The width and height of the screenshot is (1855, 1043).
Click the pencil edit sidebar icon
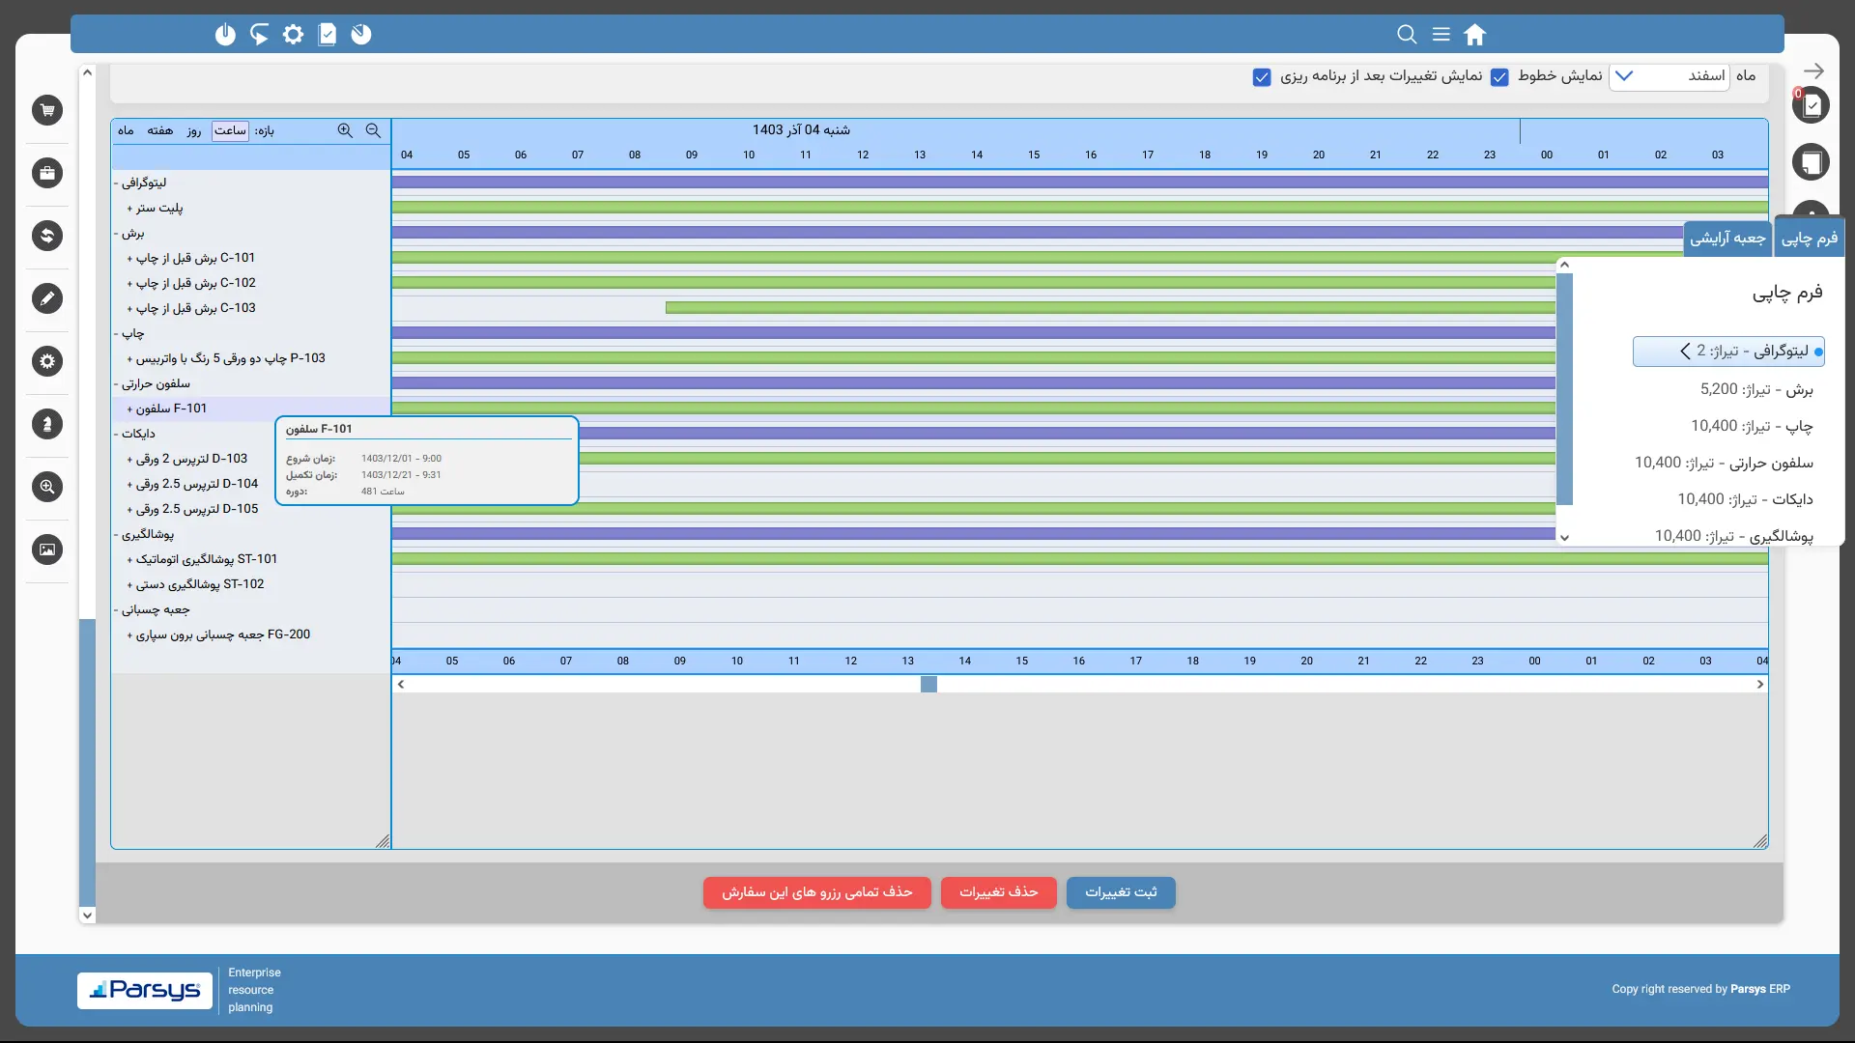[46, 298]
